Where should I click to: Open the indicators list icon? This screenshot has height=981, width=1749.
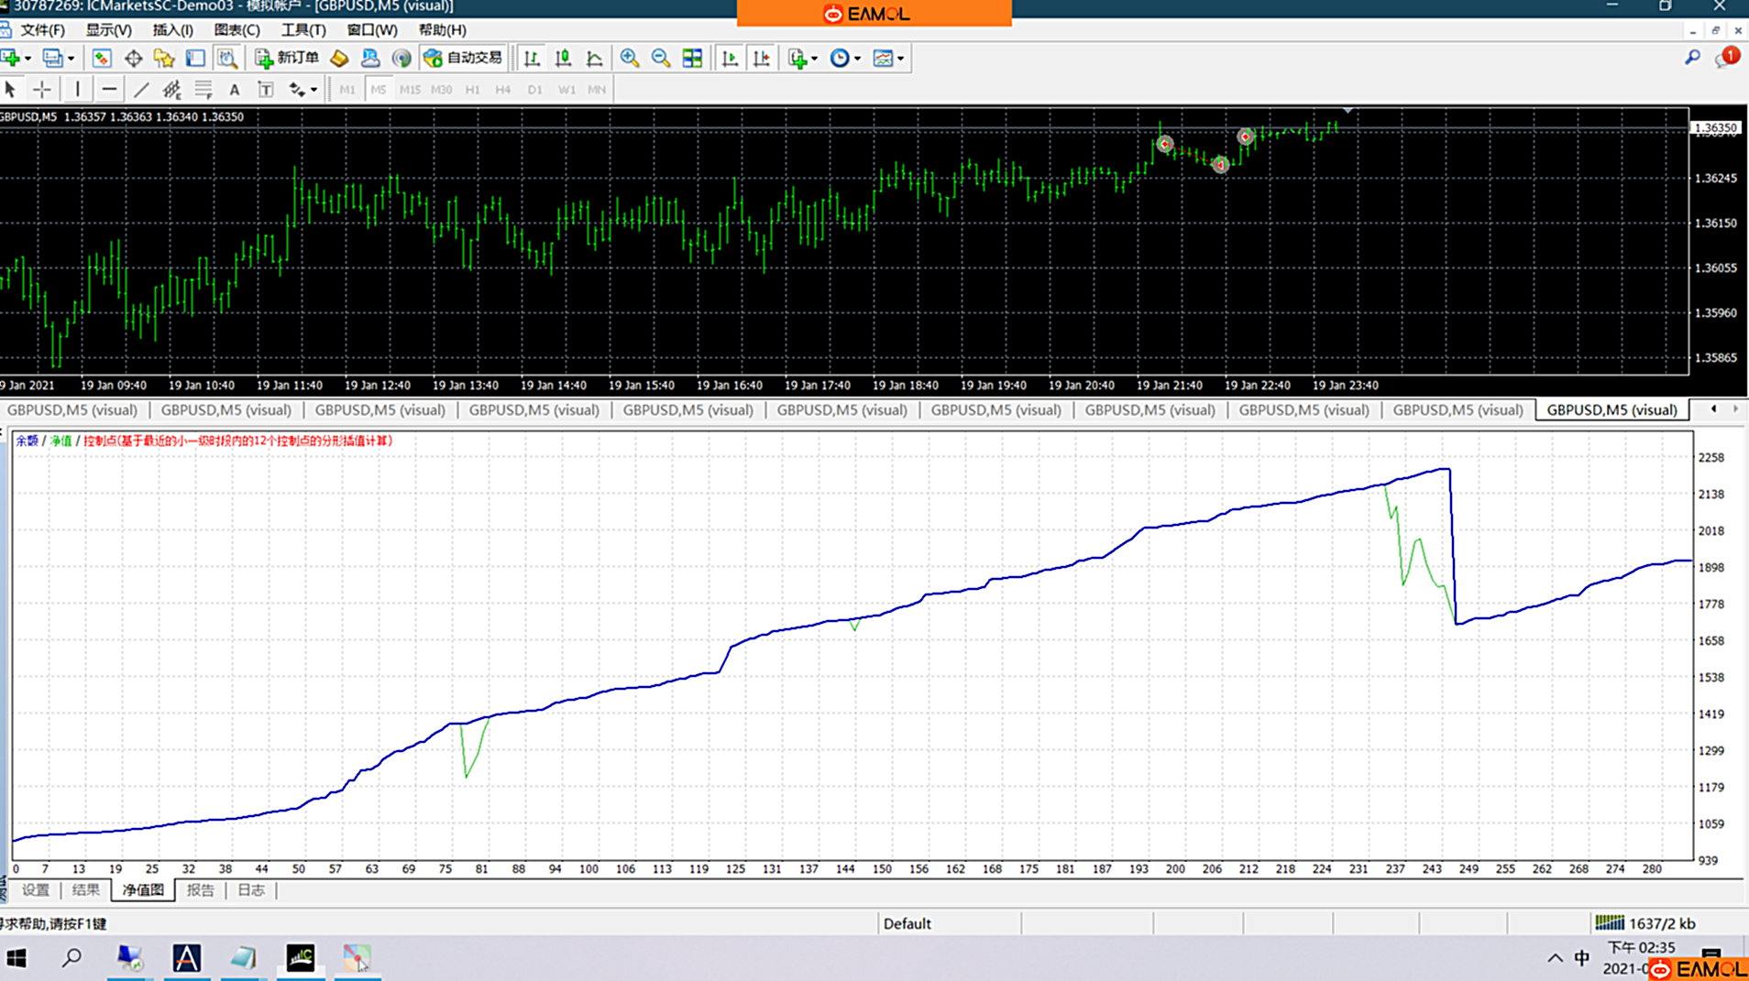797,58
